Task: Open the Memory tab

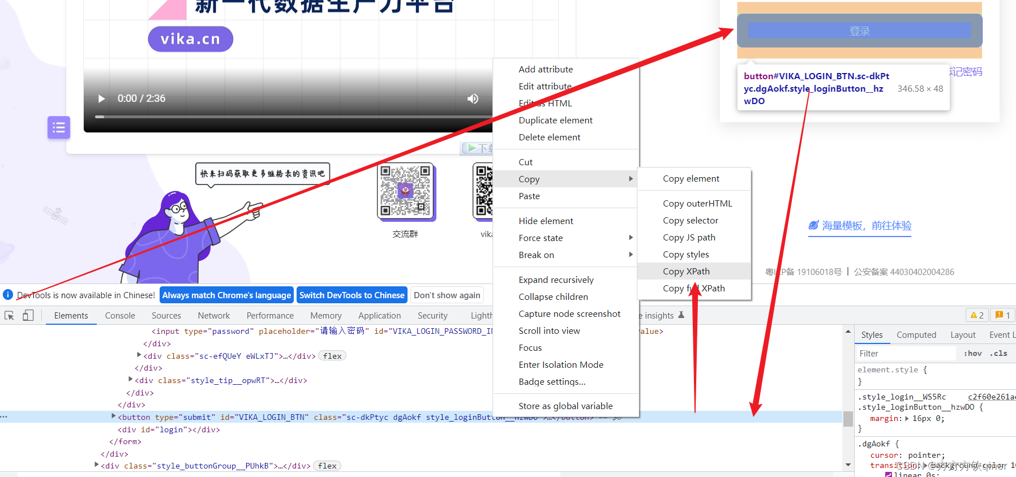Action: coord(326,316)
